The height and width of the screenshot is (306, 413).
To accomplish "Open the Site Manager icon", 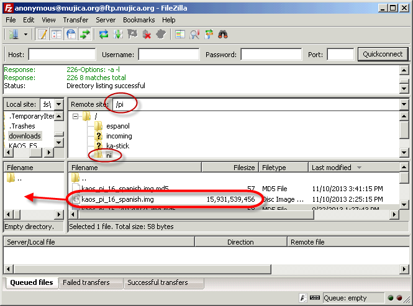I will 14,35.
